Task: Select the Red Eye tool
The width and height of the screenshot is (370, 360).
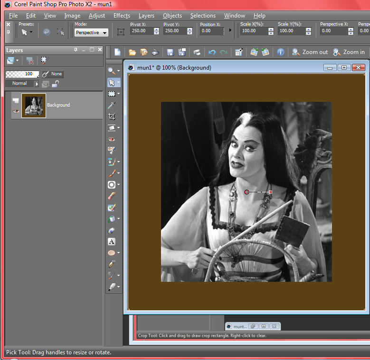Action: [111, 140]
